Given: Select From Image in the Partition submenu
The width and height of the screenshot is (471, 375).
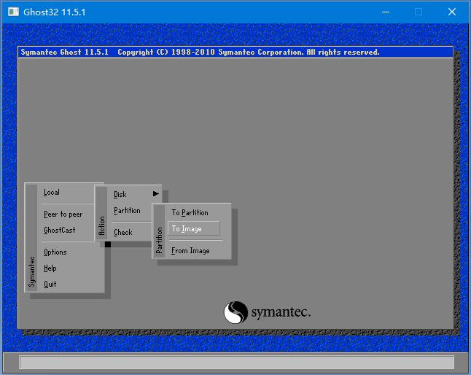Looking at the screenshot, I should [190, 251].
